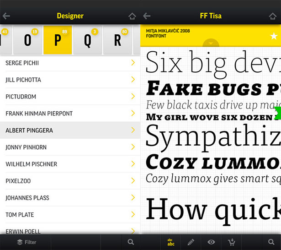Screen dimensions: 281x250
Task: Tap the FontFont foundry label
Action: click(x=156, y=36)
